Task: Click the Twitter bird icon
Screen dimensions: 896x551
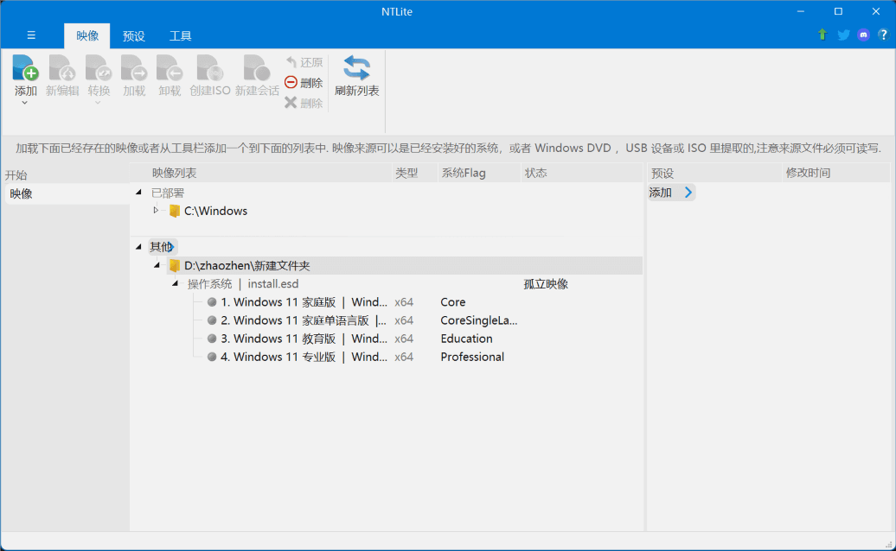Action: click(843, 35)
